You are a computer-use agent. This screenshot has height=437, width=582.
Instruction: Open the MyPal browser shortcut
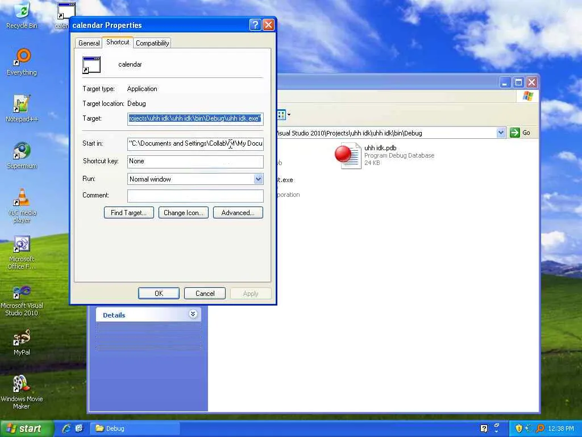[22, 342]
